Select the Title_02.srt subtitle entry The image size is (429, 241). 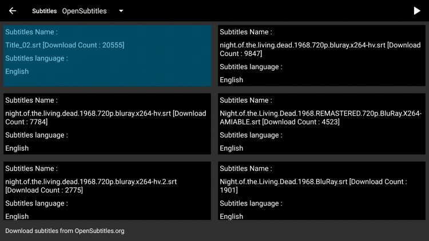107,55
